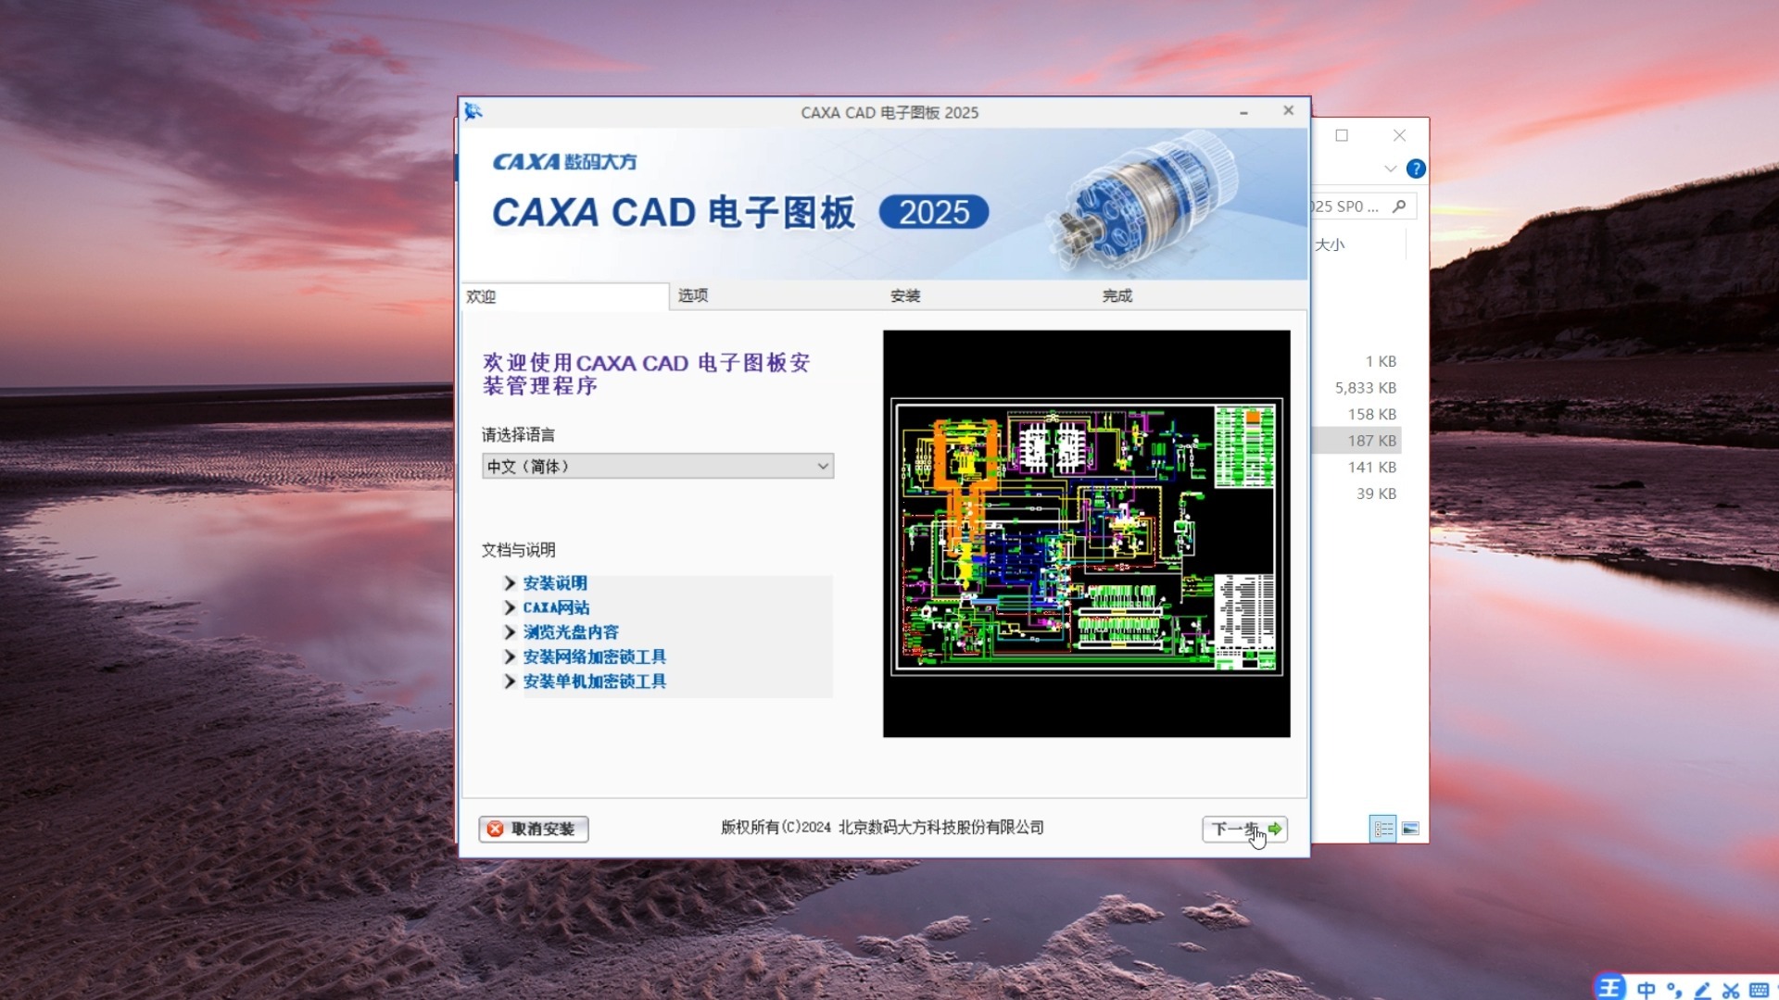Click the CAD drawing preview image
This screenshot has width=1779, height=1000.
click(1087, 533)
